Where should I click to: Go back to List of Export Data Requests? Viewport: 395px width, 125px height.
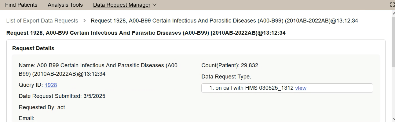pos(42,21)
